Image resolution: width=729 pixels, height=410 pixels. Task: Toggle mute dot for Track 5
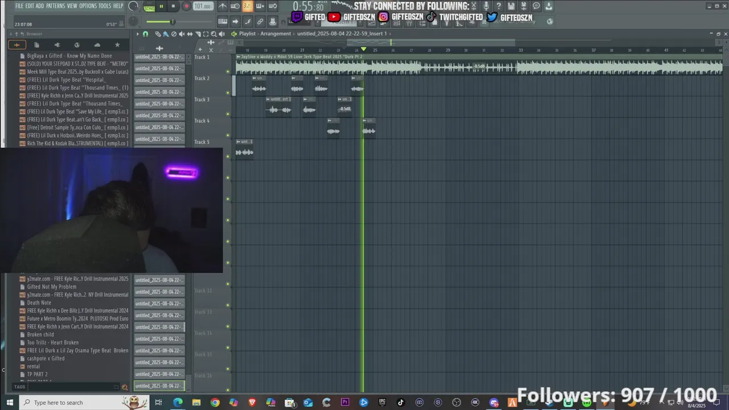click(228, 157)
